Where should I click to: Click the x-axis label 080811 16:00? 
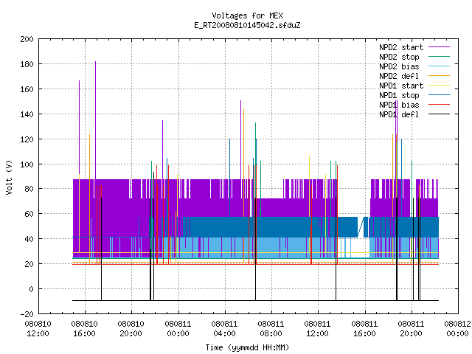pos(364,329)
